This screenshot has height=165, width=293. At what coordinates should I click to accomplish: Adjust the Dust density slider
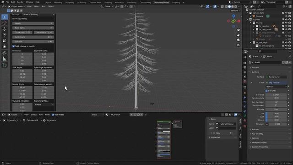click(276, 116)
